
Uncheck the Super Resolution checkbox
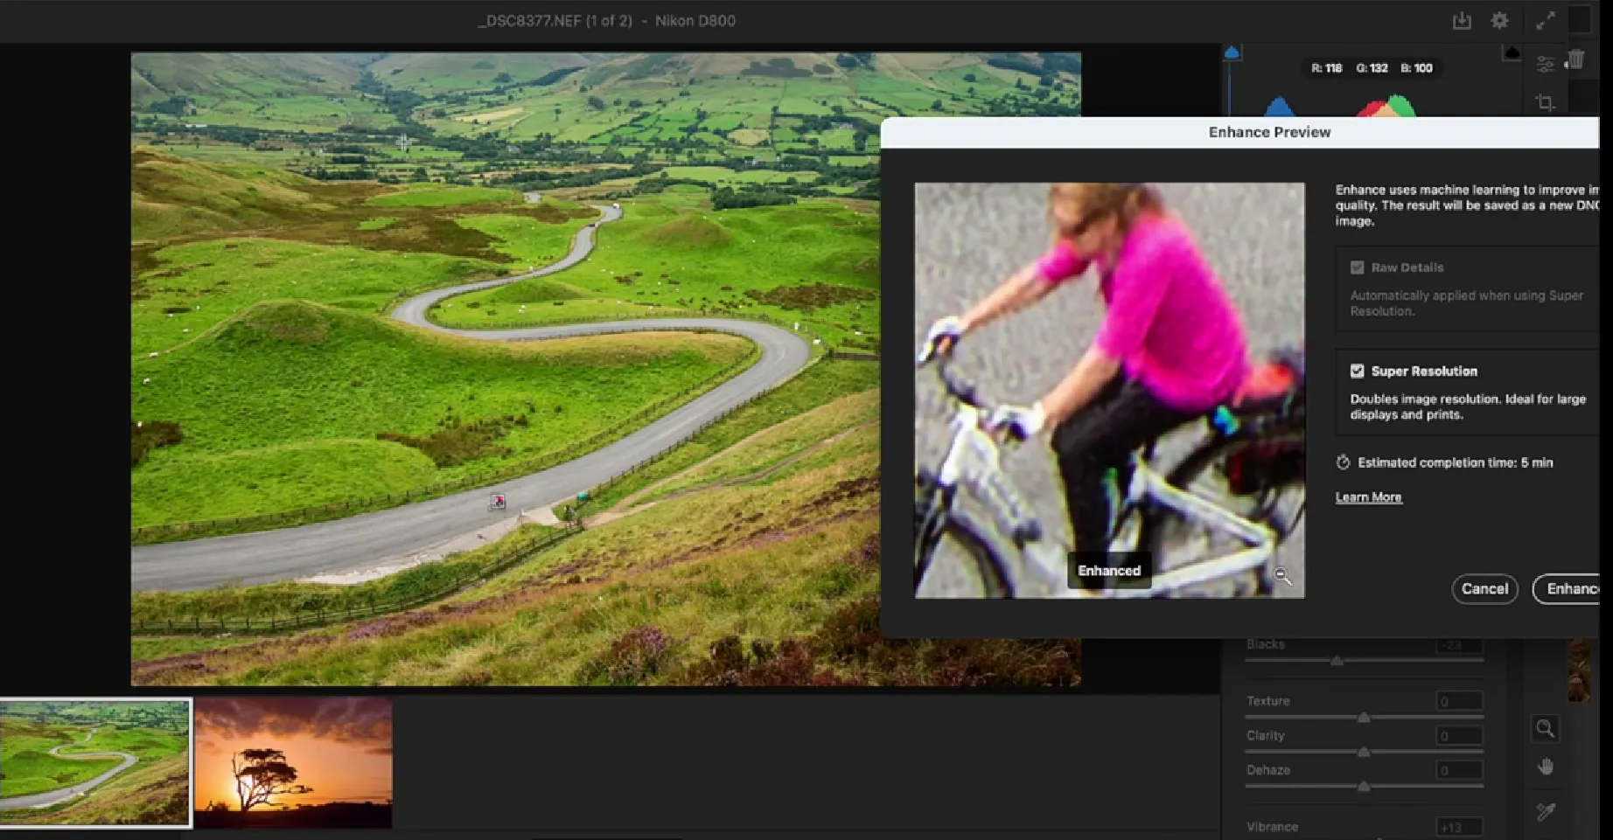pyautogui.click(x=1357, y=371)
